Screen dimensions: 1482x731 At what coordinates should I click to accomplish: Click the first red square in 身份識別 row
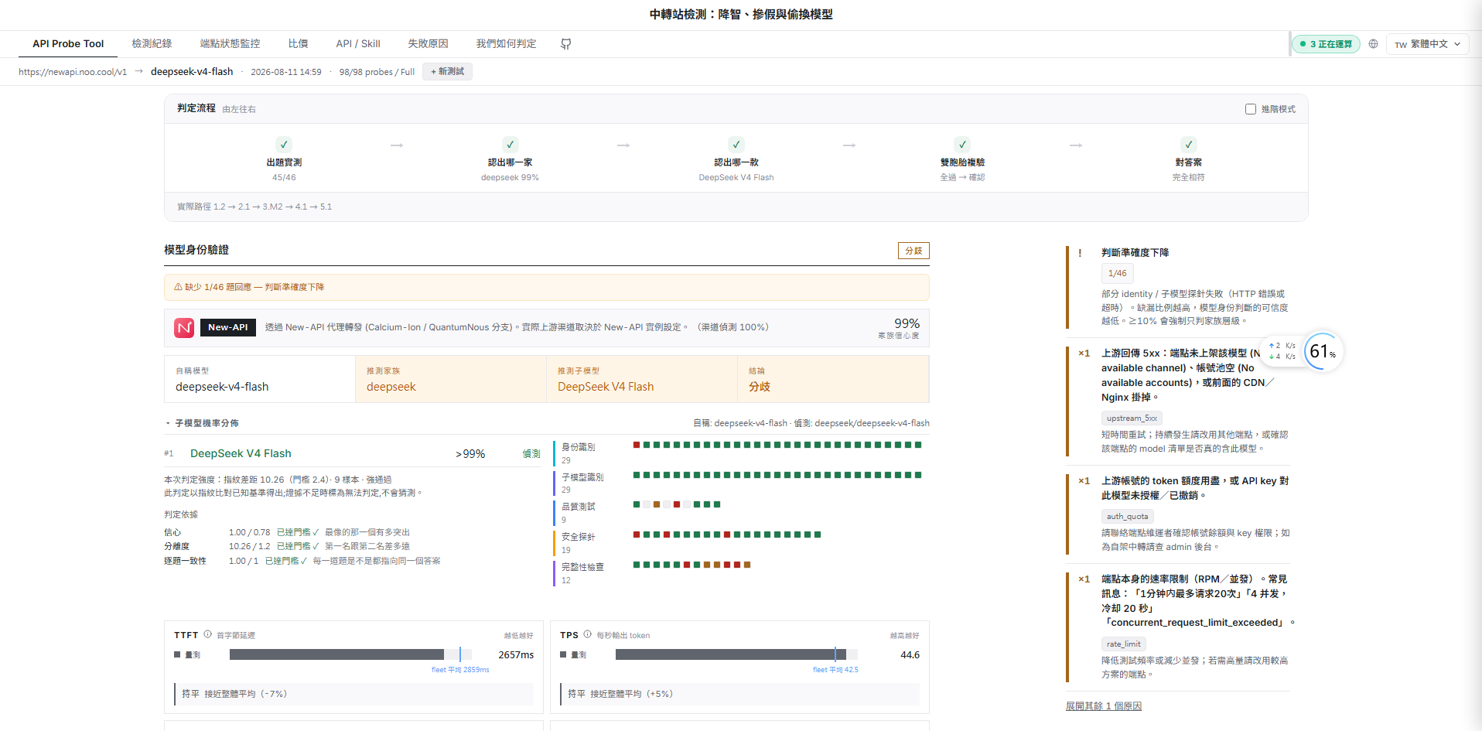(x=637, y=445)
